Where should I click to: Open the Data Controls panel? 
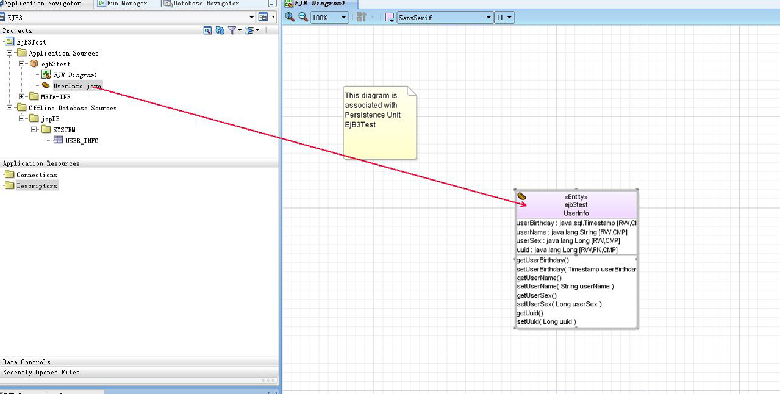[x=139, y=362]
